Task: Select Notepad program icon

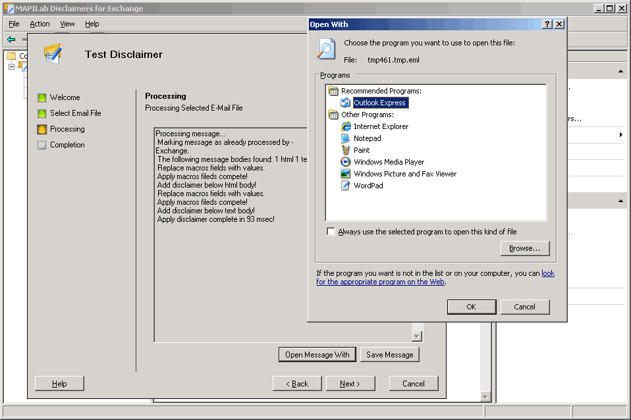Action: tap(345, 138)
